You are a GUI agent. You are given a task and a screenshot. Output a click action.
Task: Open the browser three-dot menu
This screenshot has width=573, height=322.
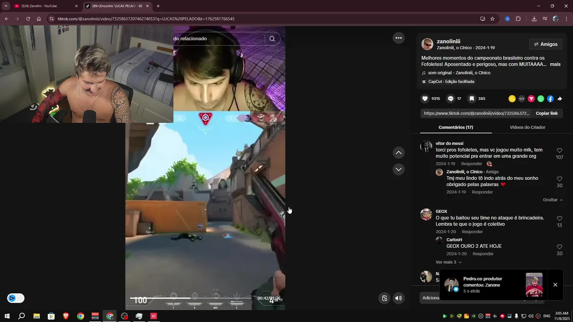tap(567, 19)
